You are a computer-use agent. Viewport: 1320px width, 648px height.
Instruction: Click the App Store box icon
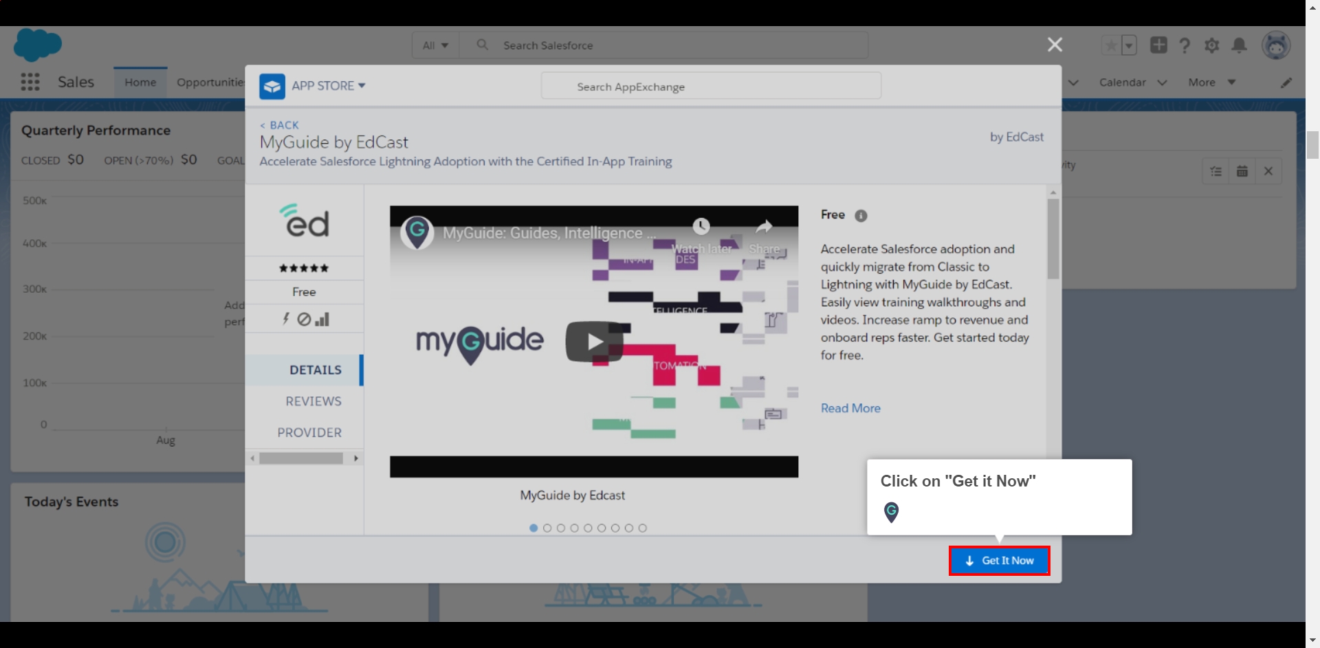tap(272, 86)
